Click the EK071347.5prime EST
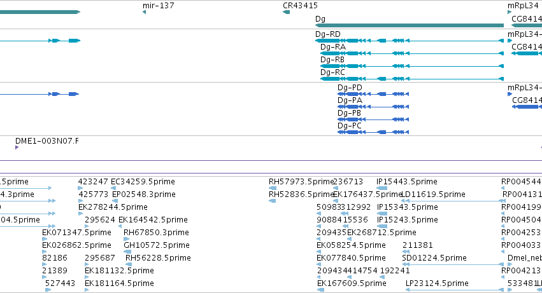Screen dimensions: 542x293 tap(45, 239)
